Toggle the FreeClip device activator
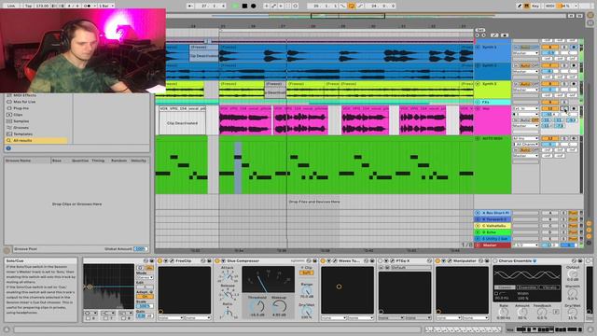Viewport: 597px width, 336px height. [x=160, y=261]
